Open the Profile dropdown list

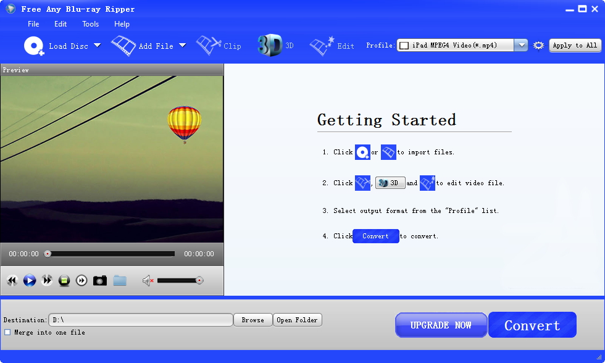pos(521,44)
